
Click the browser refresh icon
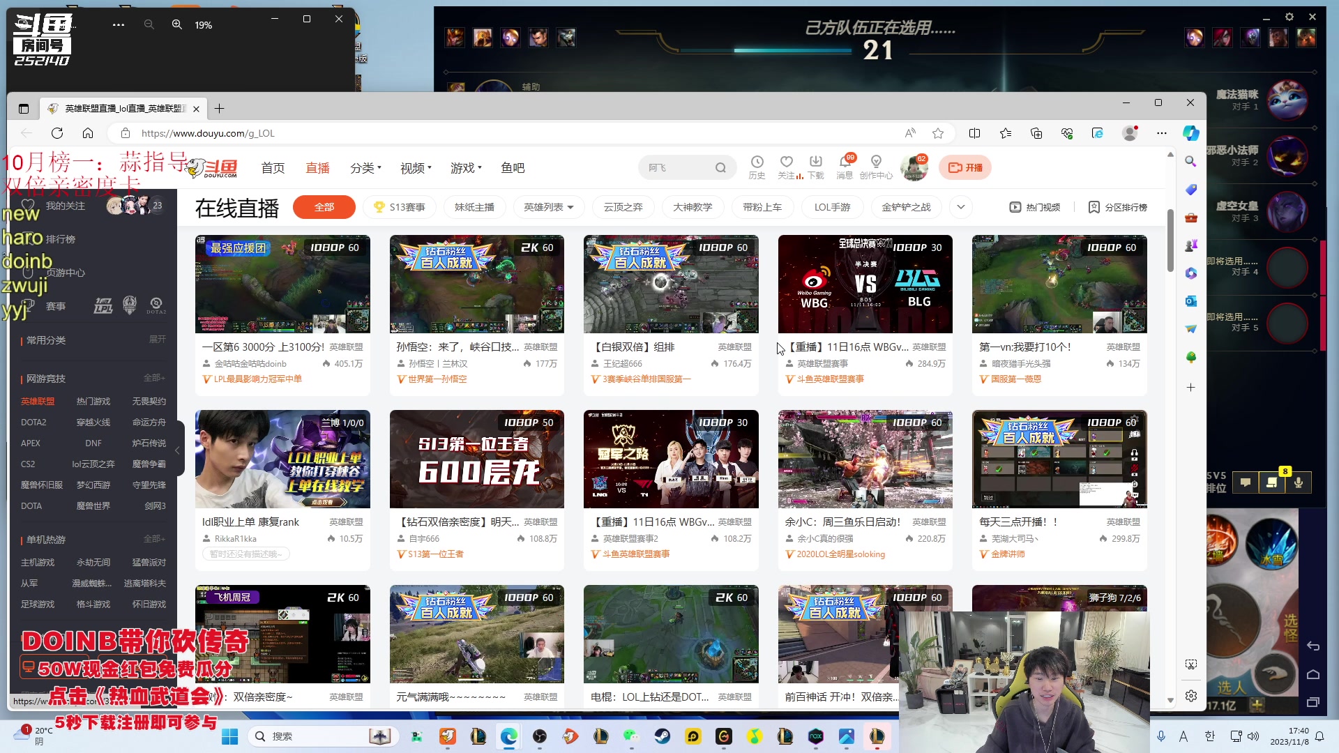tap(57, 133)
